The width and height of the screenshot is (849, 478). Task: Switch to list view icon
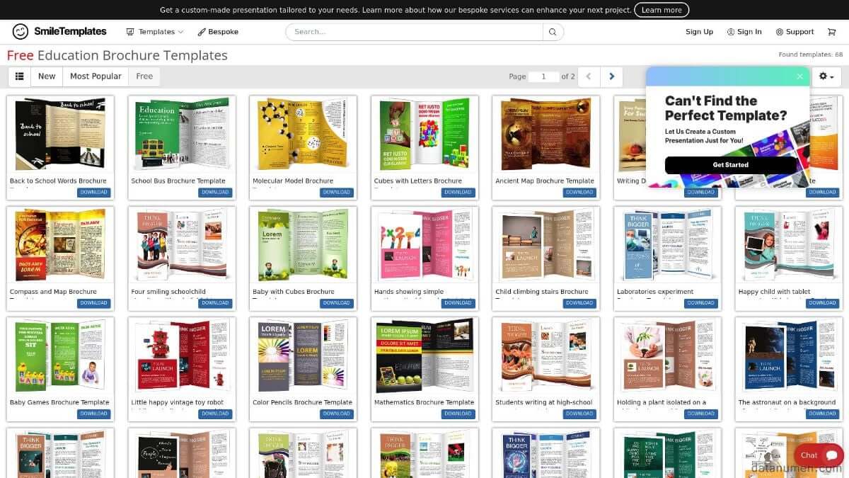(x=19, y=76)
